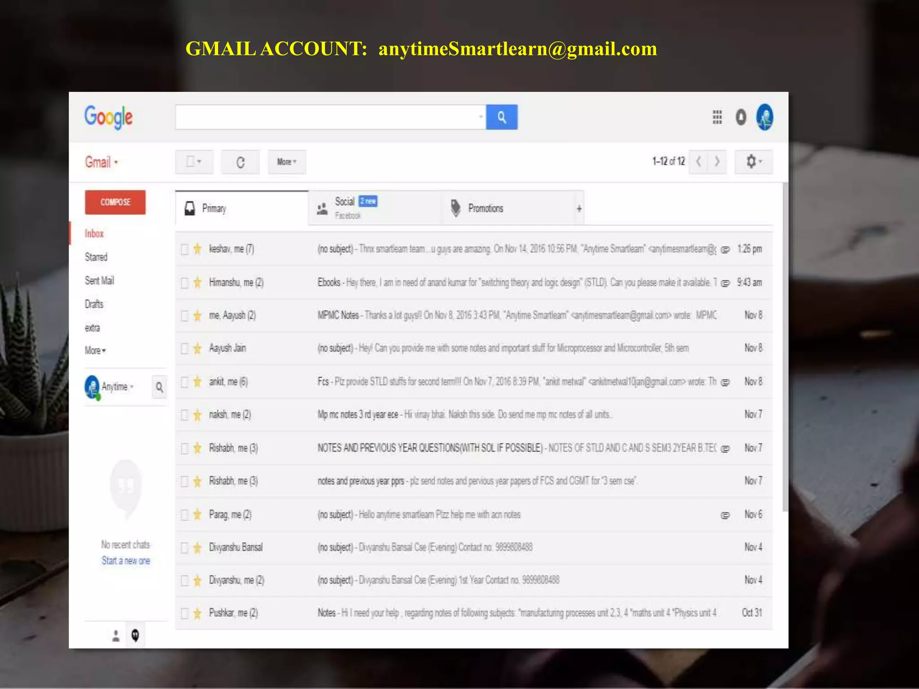Open Hangouts conversations icon

click(135, 635)
